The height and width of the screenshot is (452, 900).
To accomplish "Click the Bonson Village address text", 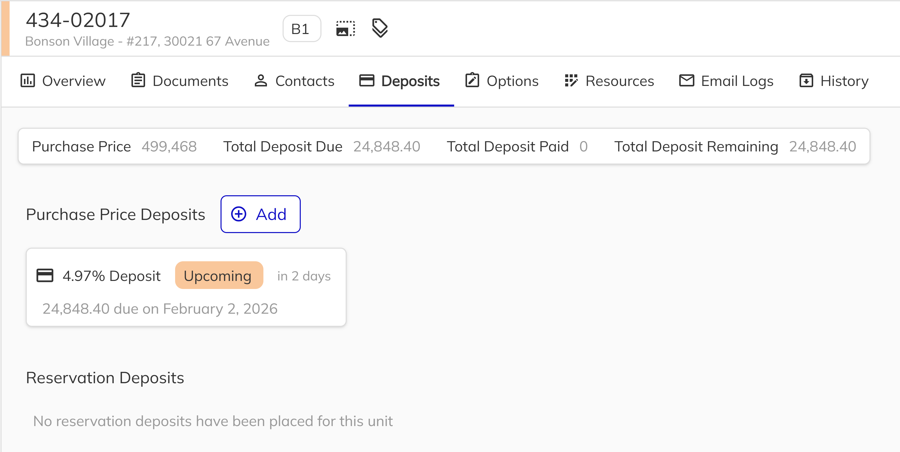I will coord(147,41).
